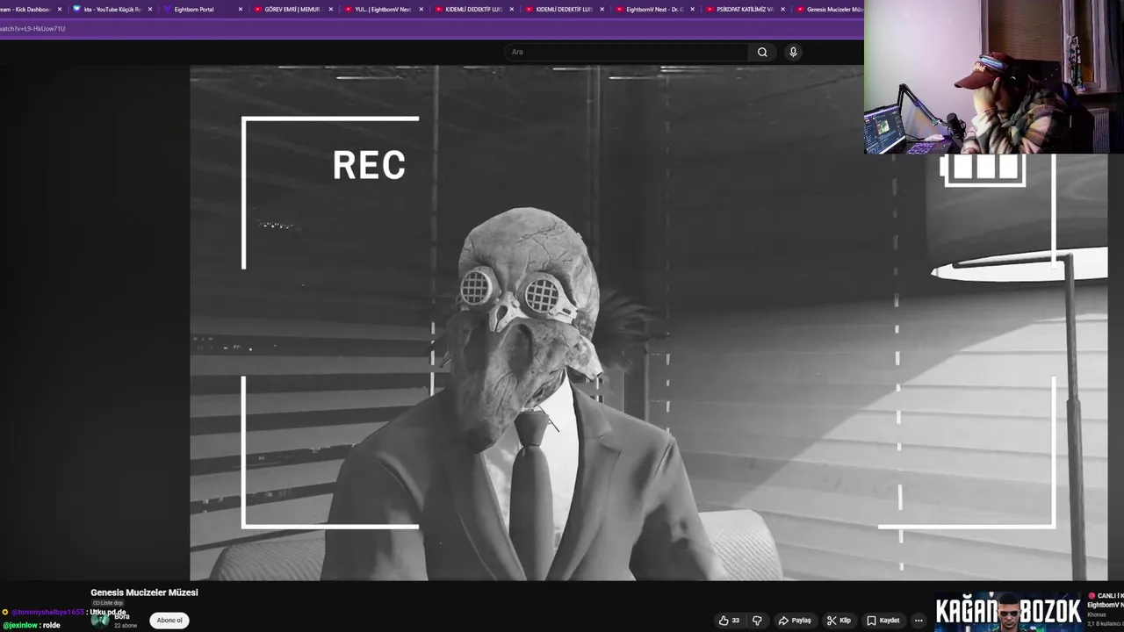Close the Kick Dashboard tab
1124x632 pixels.
60,9
